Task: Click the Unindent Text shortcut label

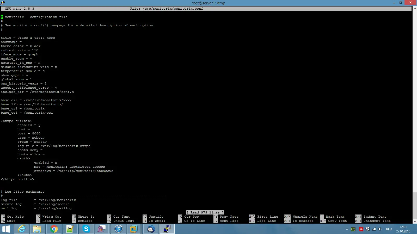Action: pos(377,221)
